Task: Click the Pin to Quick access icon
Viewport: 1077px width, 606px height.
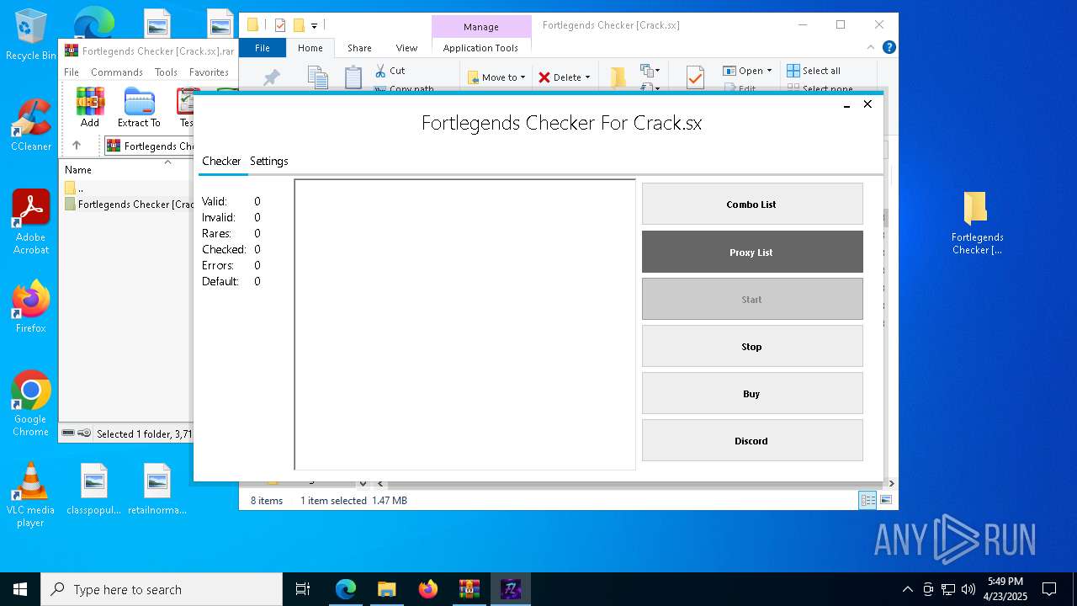Action: [x=271, y=77]
